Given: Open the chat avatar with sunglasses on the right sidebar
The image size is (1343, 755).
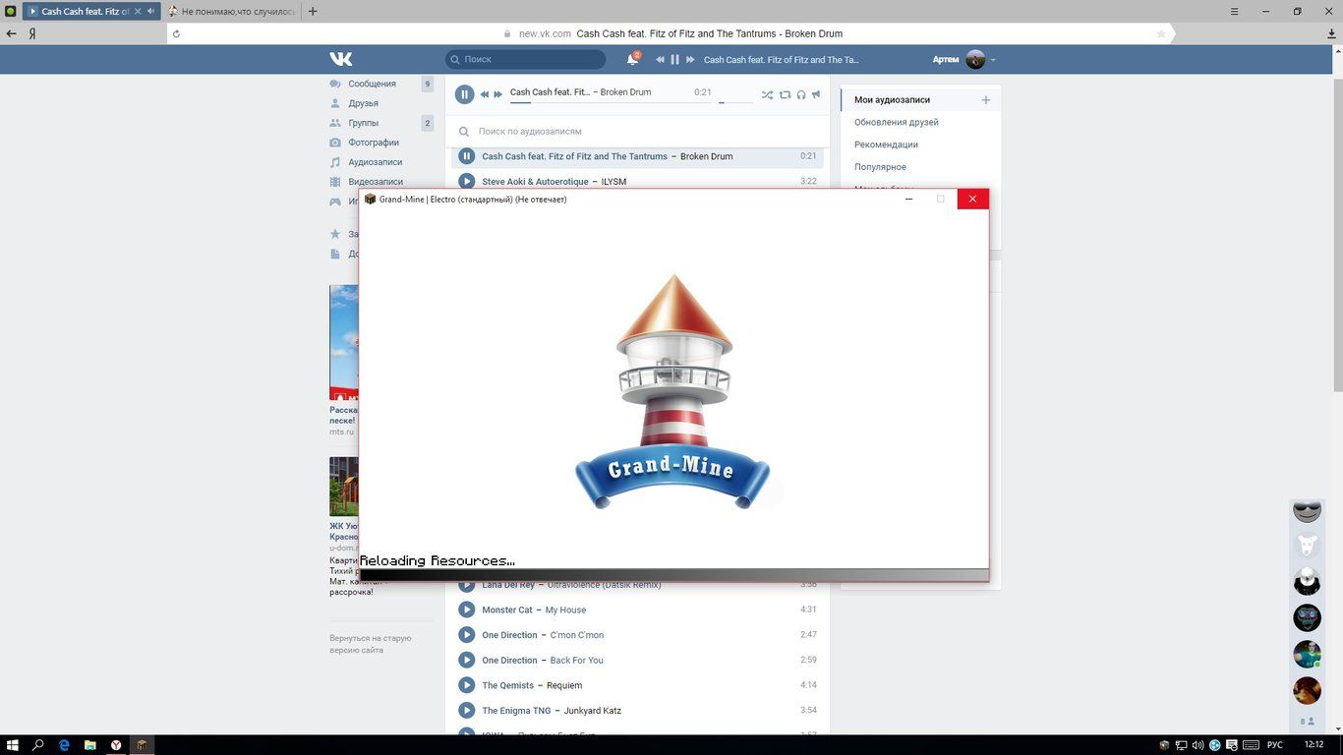Looking at the screenshot, I should 1307,510.
